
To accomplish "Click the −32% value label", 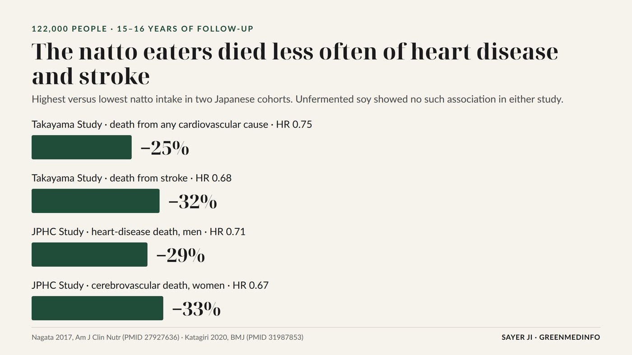I will point(193,202).
